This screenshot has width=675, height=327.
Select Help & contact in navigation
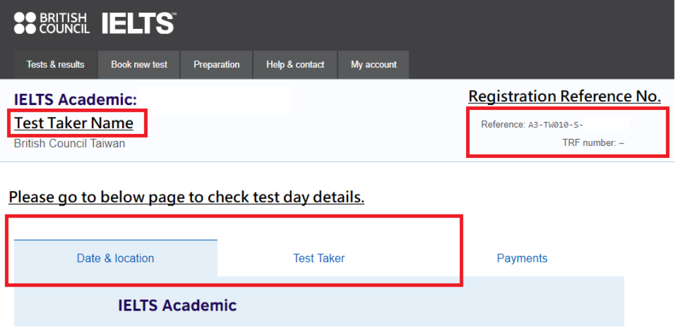[x=295, y=65]
